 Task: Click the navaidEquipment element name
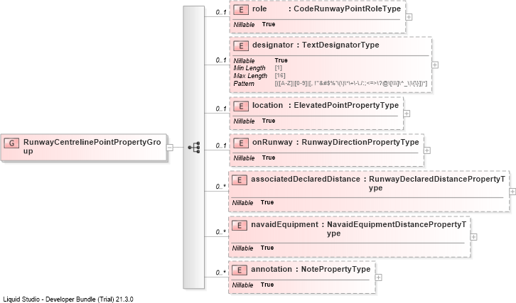tap(285, 224)
